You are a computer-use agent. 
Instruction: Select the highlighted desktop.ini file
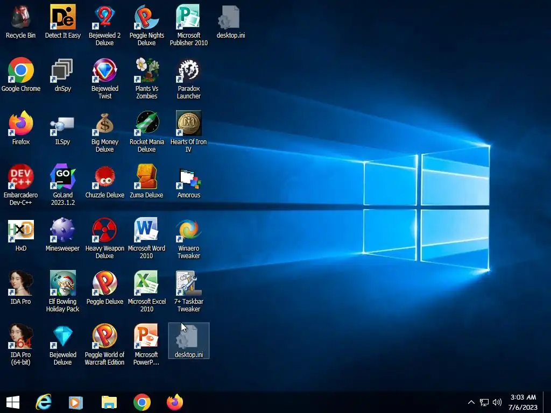click(x=189, y=340)
